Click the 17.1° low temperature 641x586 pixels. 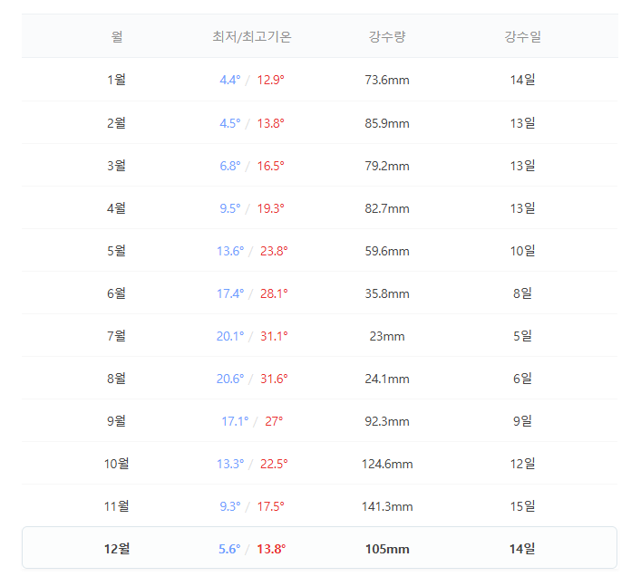[235, 421]
